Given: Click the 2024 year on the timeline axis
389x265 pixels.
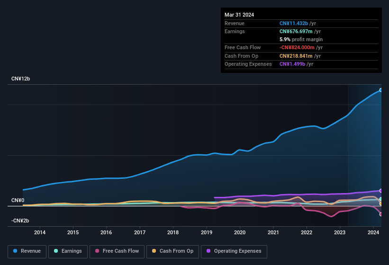Looking at the screenshot, I should [x=373, y=232].
